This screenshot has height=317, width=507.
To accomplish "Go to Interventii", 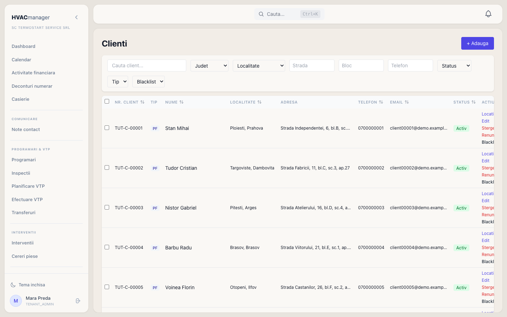I will 23,243.
